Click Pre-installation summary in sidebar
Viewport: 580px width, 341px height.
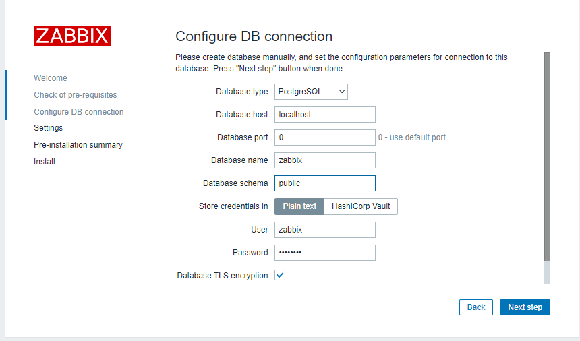(78, 145)
